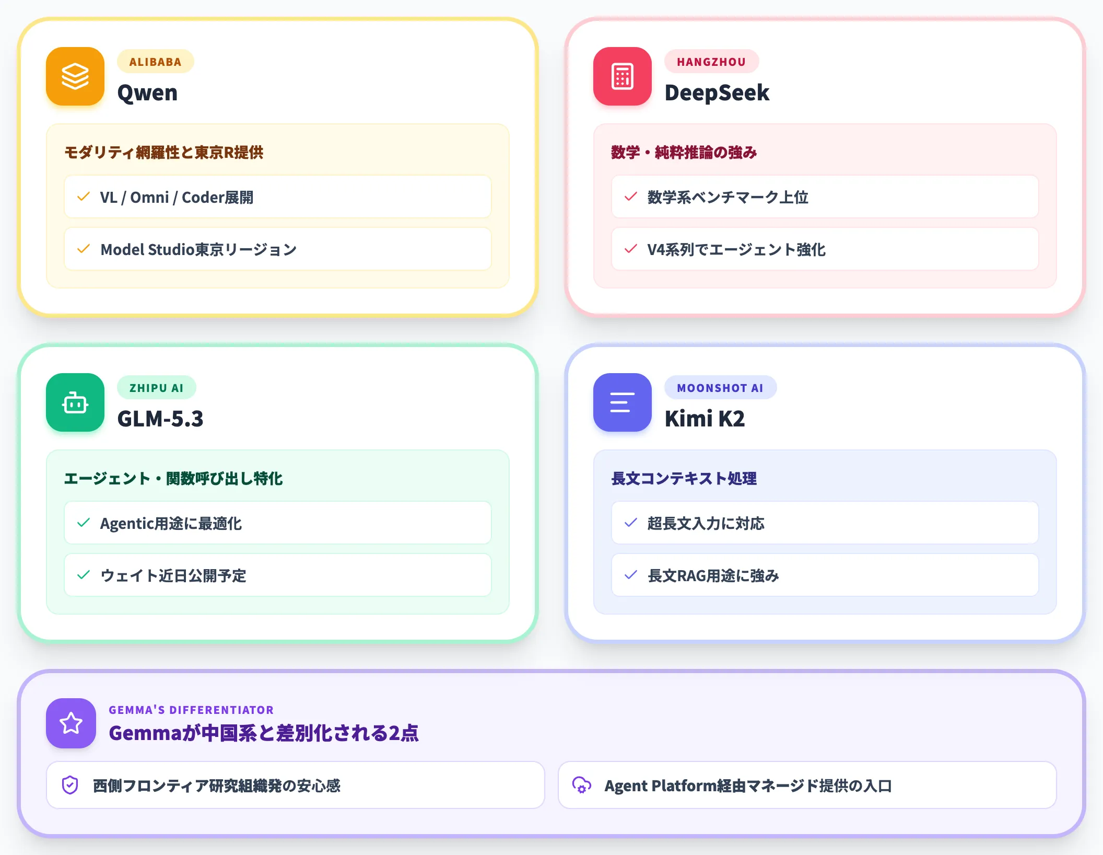Click checkmark next to Agentic用途に最適化

click(x=84, y=523)
